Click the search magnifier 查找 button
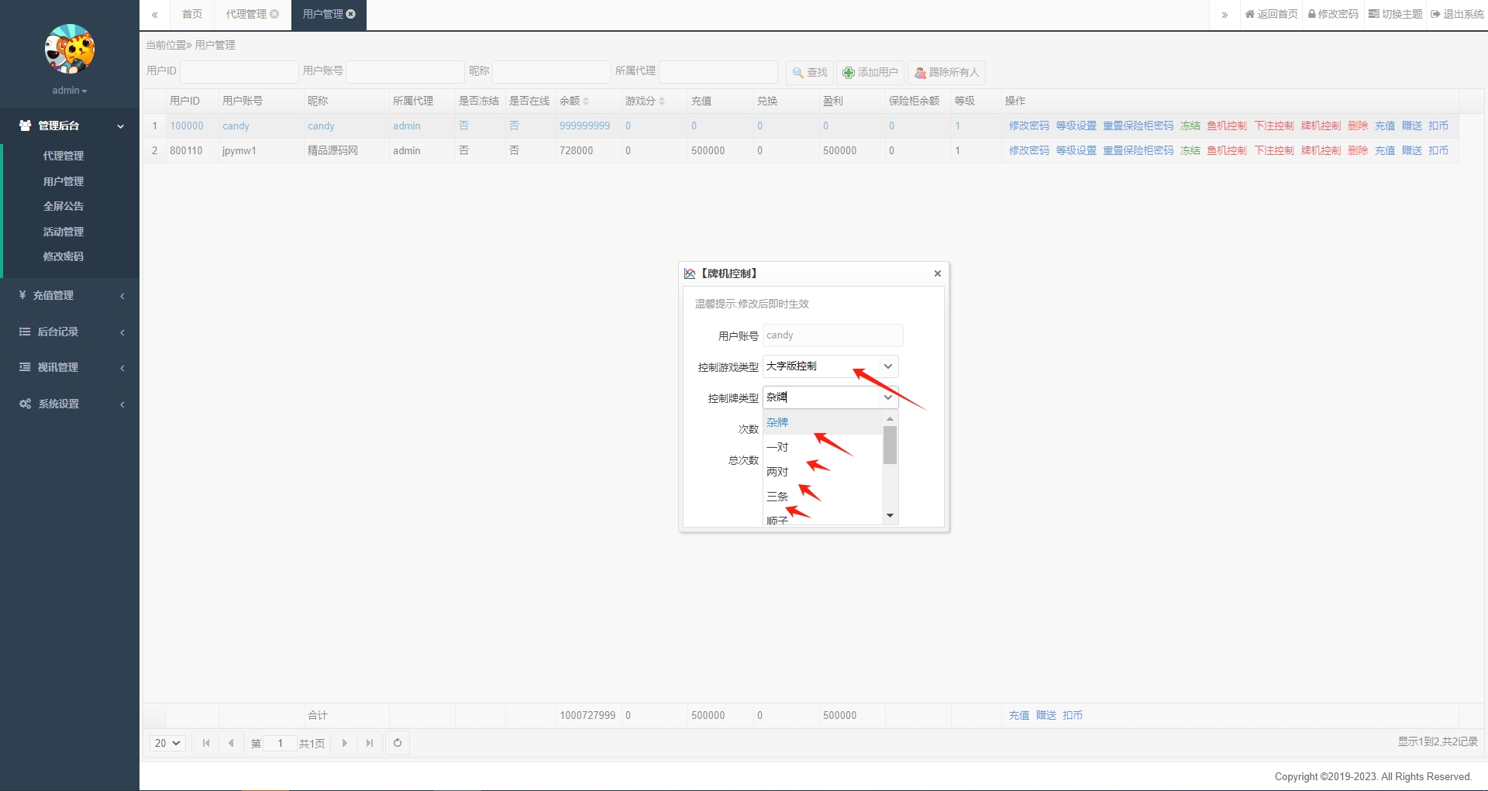Image resolution: width=1488 pixels, height=791 pixels. [x=809, y=72]
